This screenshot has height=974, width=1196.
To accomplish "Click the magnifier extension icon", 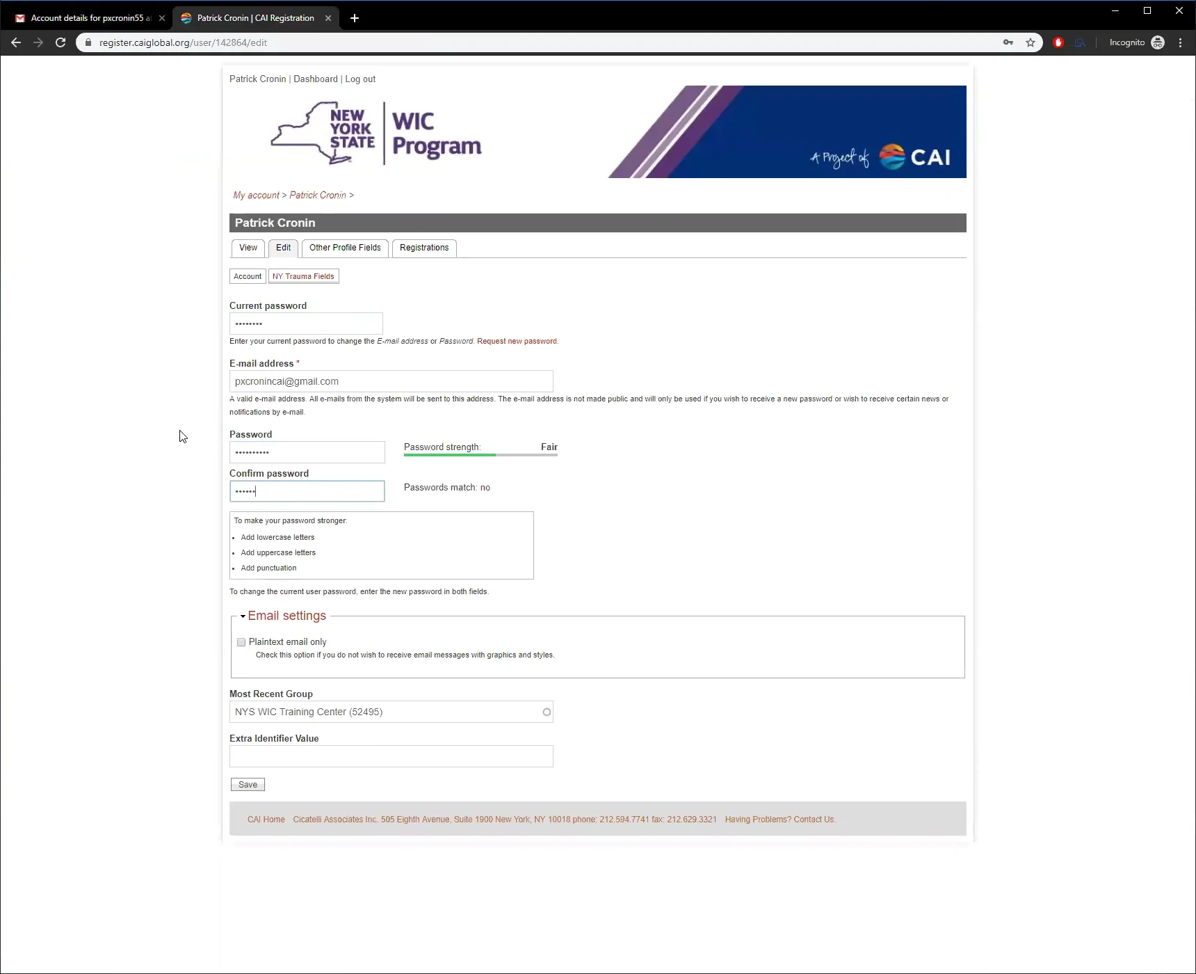I will (1080, 42).
